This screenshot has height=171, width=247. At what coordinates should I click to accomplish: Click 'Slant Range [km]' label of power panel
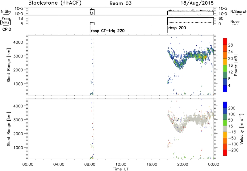click(9, 65)
